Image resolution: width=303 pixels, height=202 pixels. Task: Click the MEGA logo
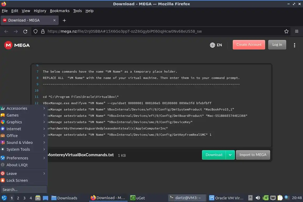(17, 45)
